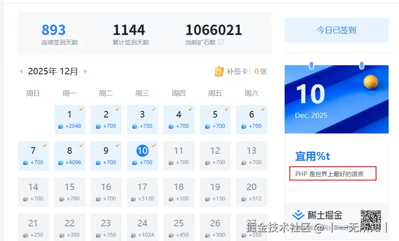Select December 9 calendar cell

(x=106, y=156)
